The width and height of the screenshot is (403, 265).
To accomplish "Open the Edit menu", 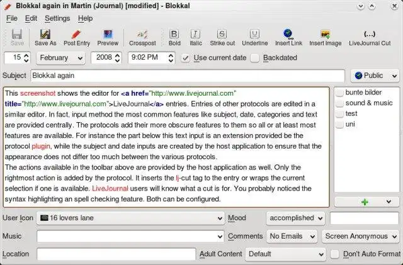I will [31, 18].
